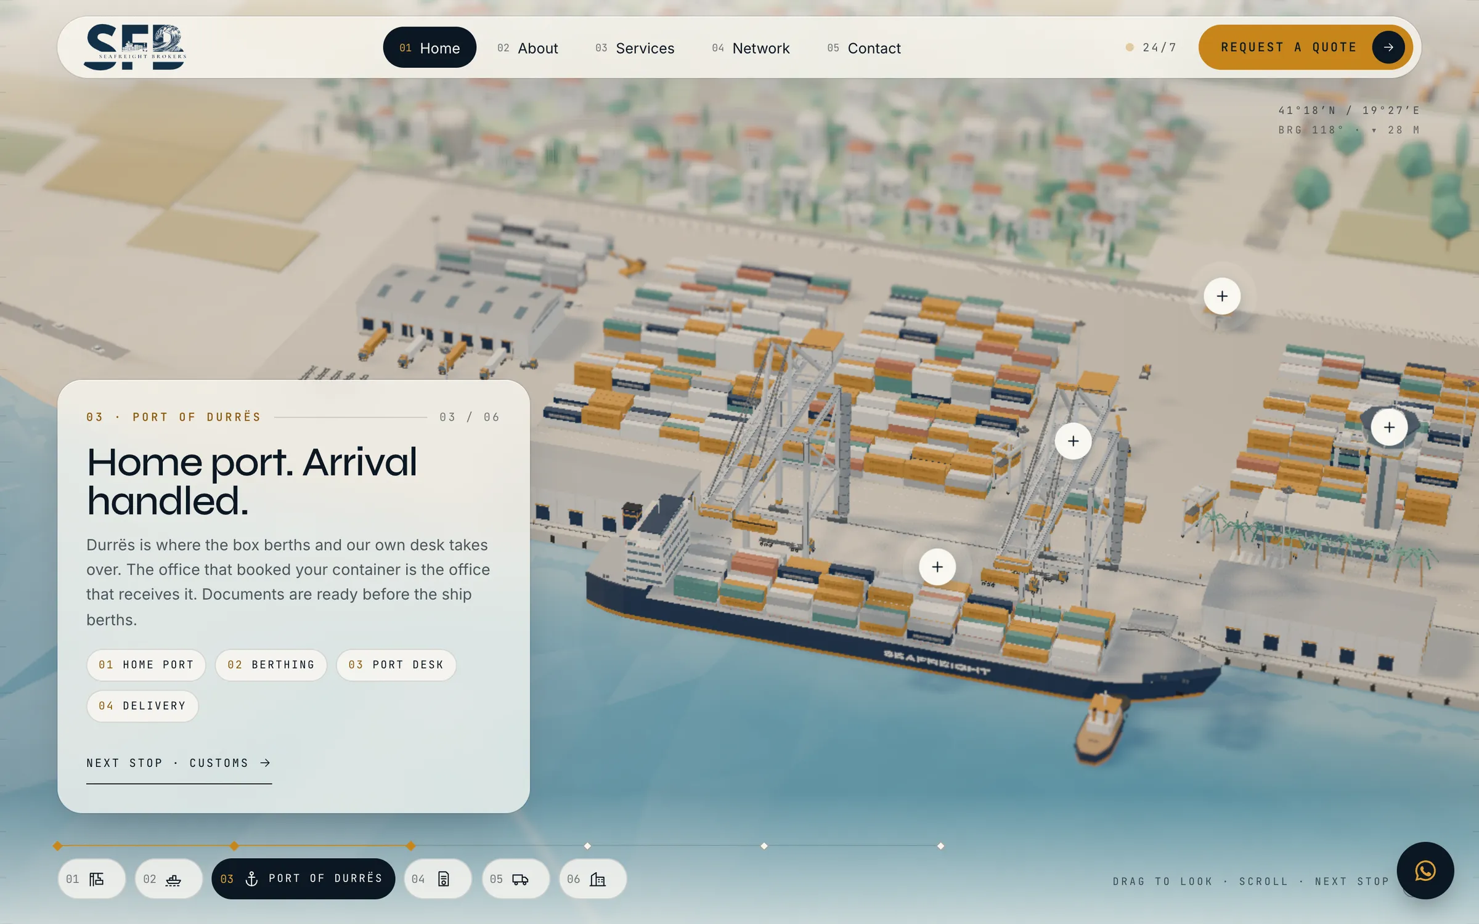Click Request a Quote button
The image size is (1479, 924).
tap(1305, 47)
